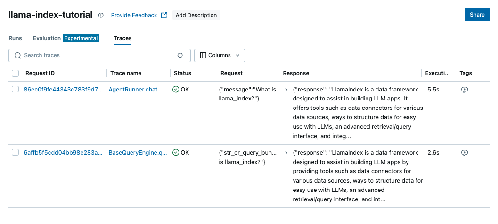Check the box for request 86ec0f9fe44343c783f9d7
The height and width of the screenshot is (224, 498).
click(x=16, y=89)
